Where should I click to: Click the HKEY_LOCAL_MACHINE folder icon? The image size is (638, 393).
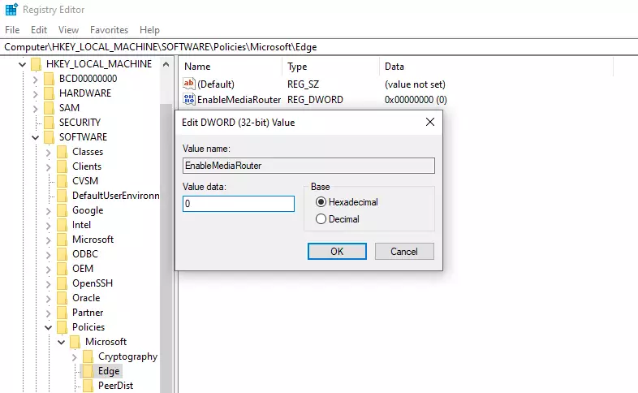tap(37, 64)
